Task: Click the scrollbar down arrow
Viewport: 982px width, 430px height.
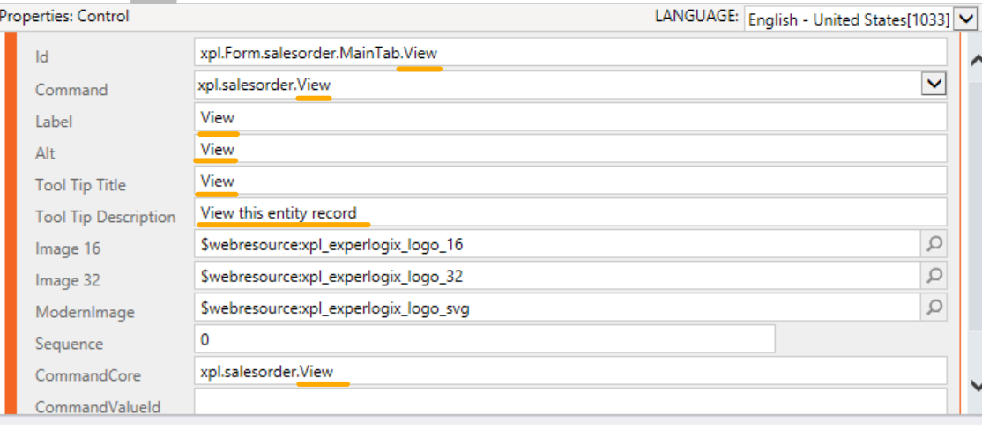Action: tap(975, 385)
